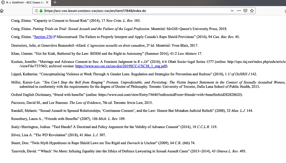Viewport: 286px width, 163px height.
Task: Click "Dalla Lana School of Public Health, 2015" text
Action: pos(228,87)
